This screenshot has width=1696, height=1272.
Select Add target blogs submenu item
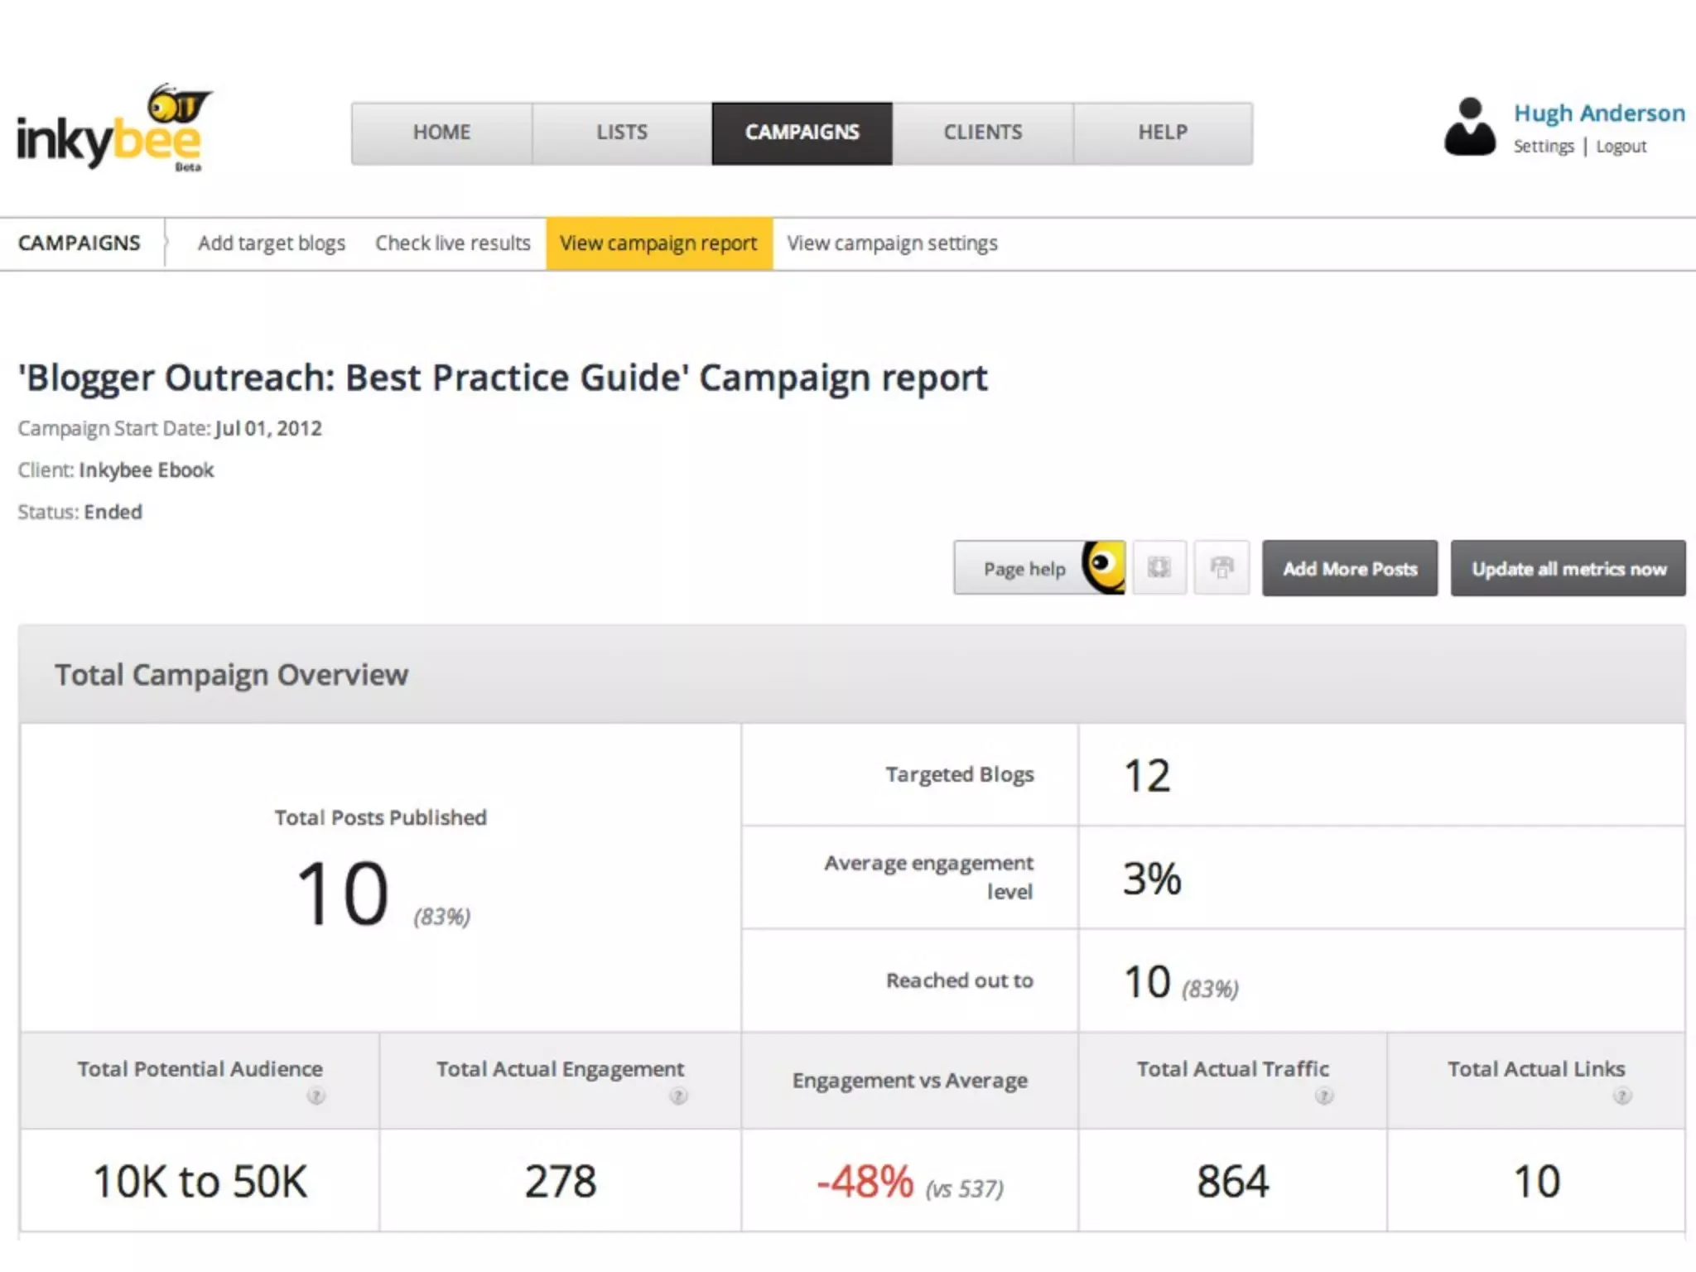click(271, 243)
